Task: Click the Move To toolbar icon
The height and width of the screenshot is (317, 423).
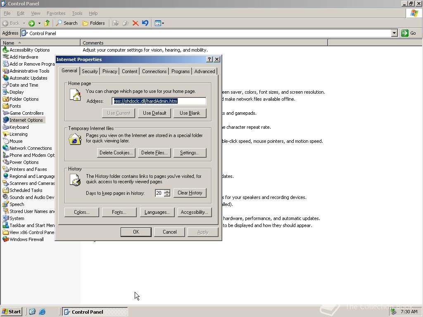Action: [x=116, y=23]
